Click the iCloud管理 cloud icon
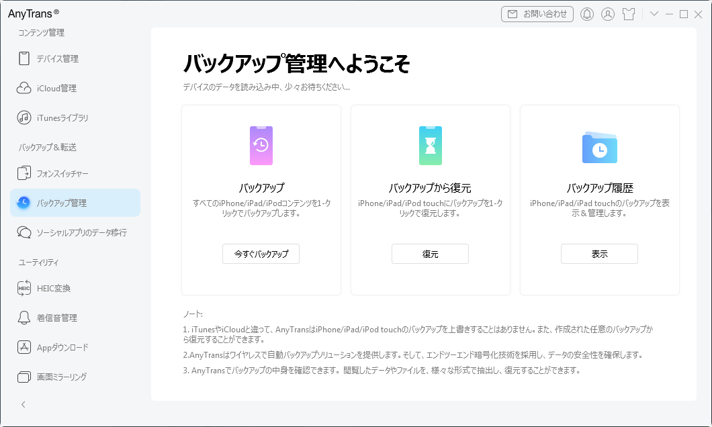712x427 pixels. click(x=24, y=88)
